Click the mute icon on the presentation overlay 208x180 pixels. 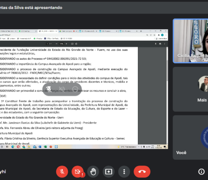point(62,89)
